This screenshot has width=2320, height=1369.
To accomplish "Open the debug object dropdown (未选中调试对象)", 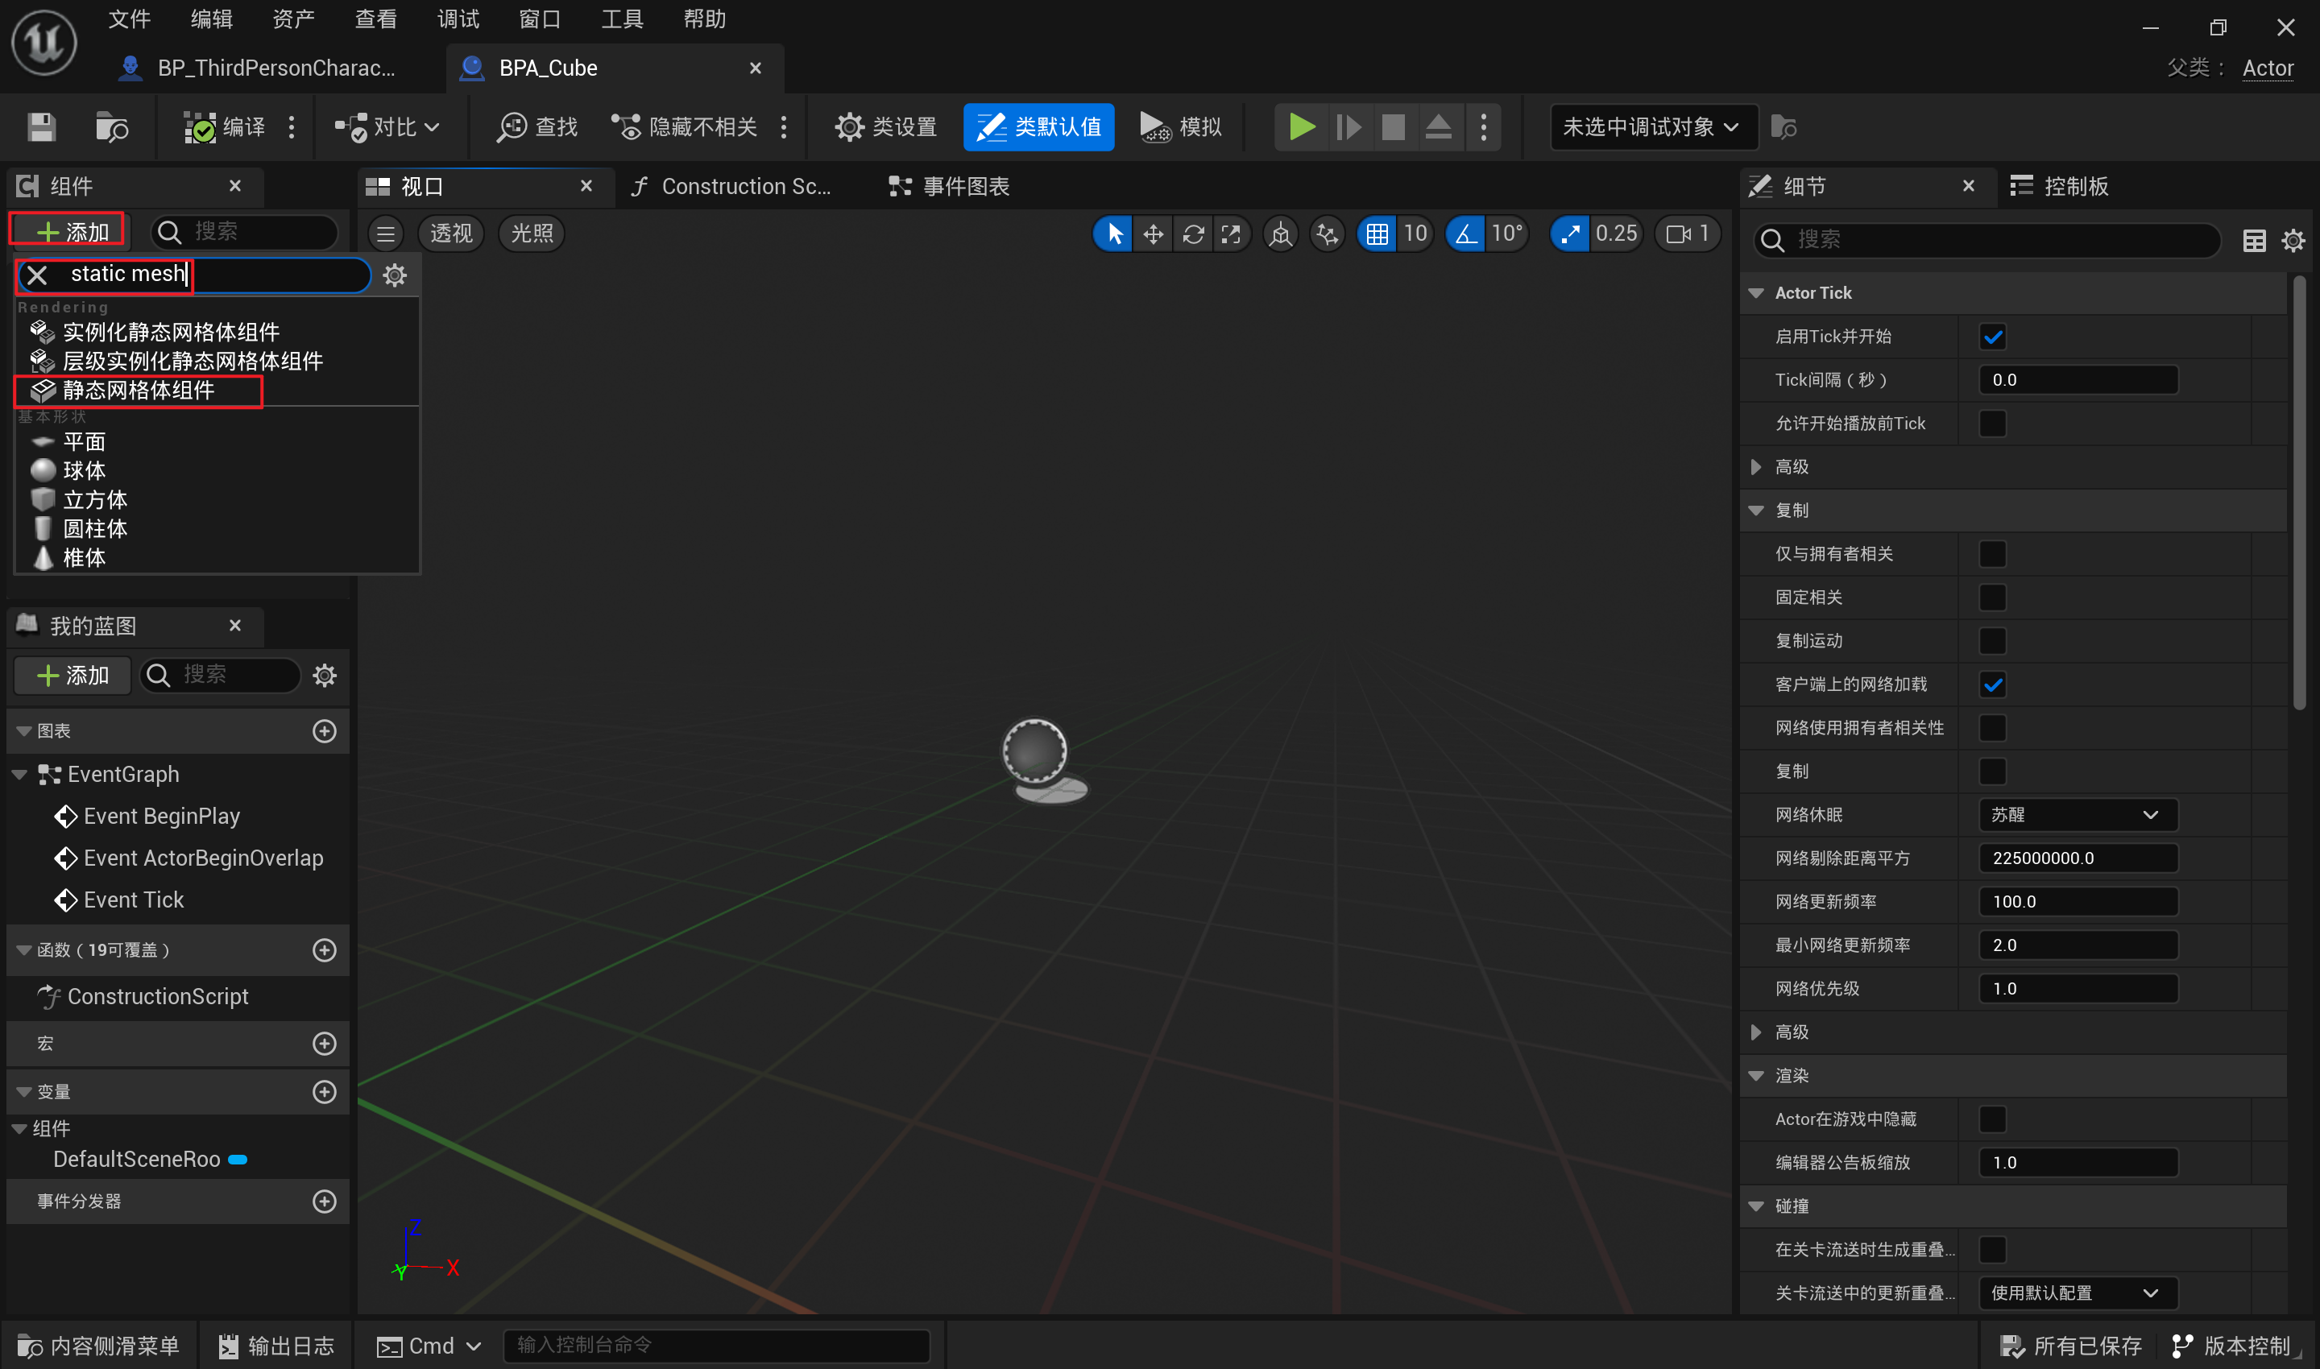I will [1652, 126].
